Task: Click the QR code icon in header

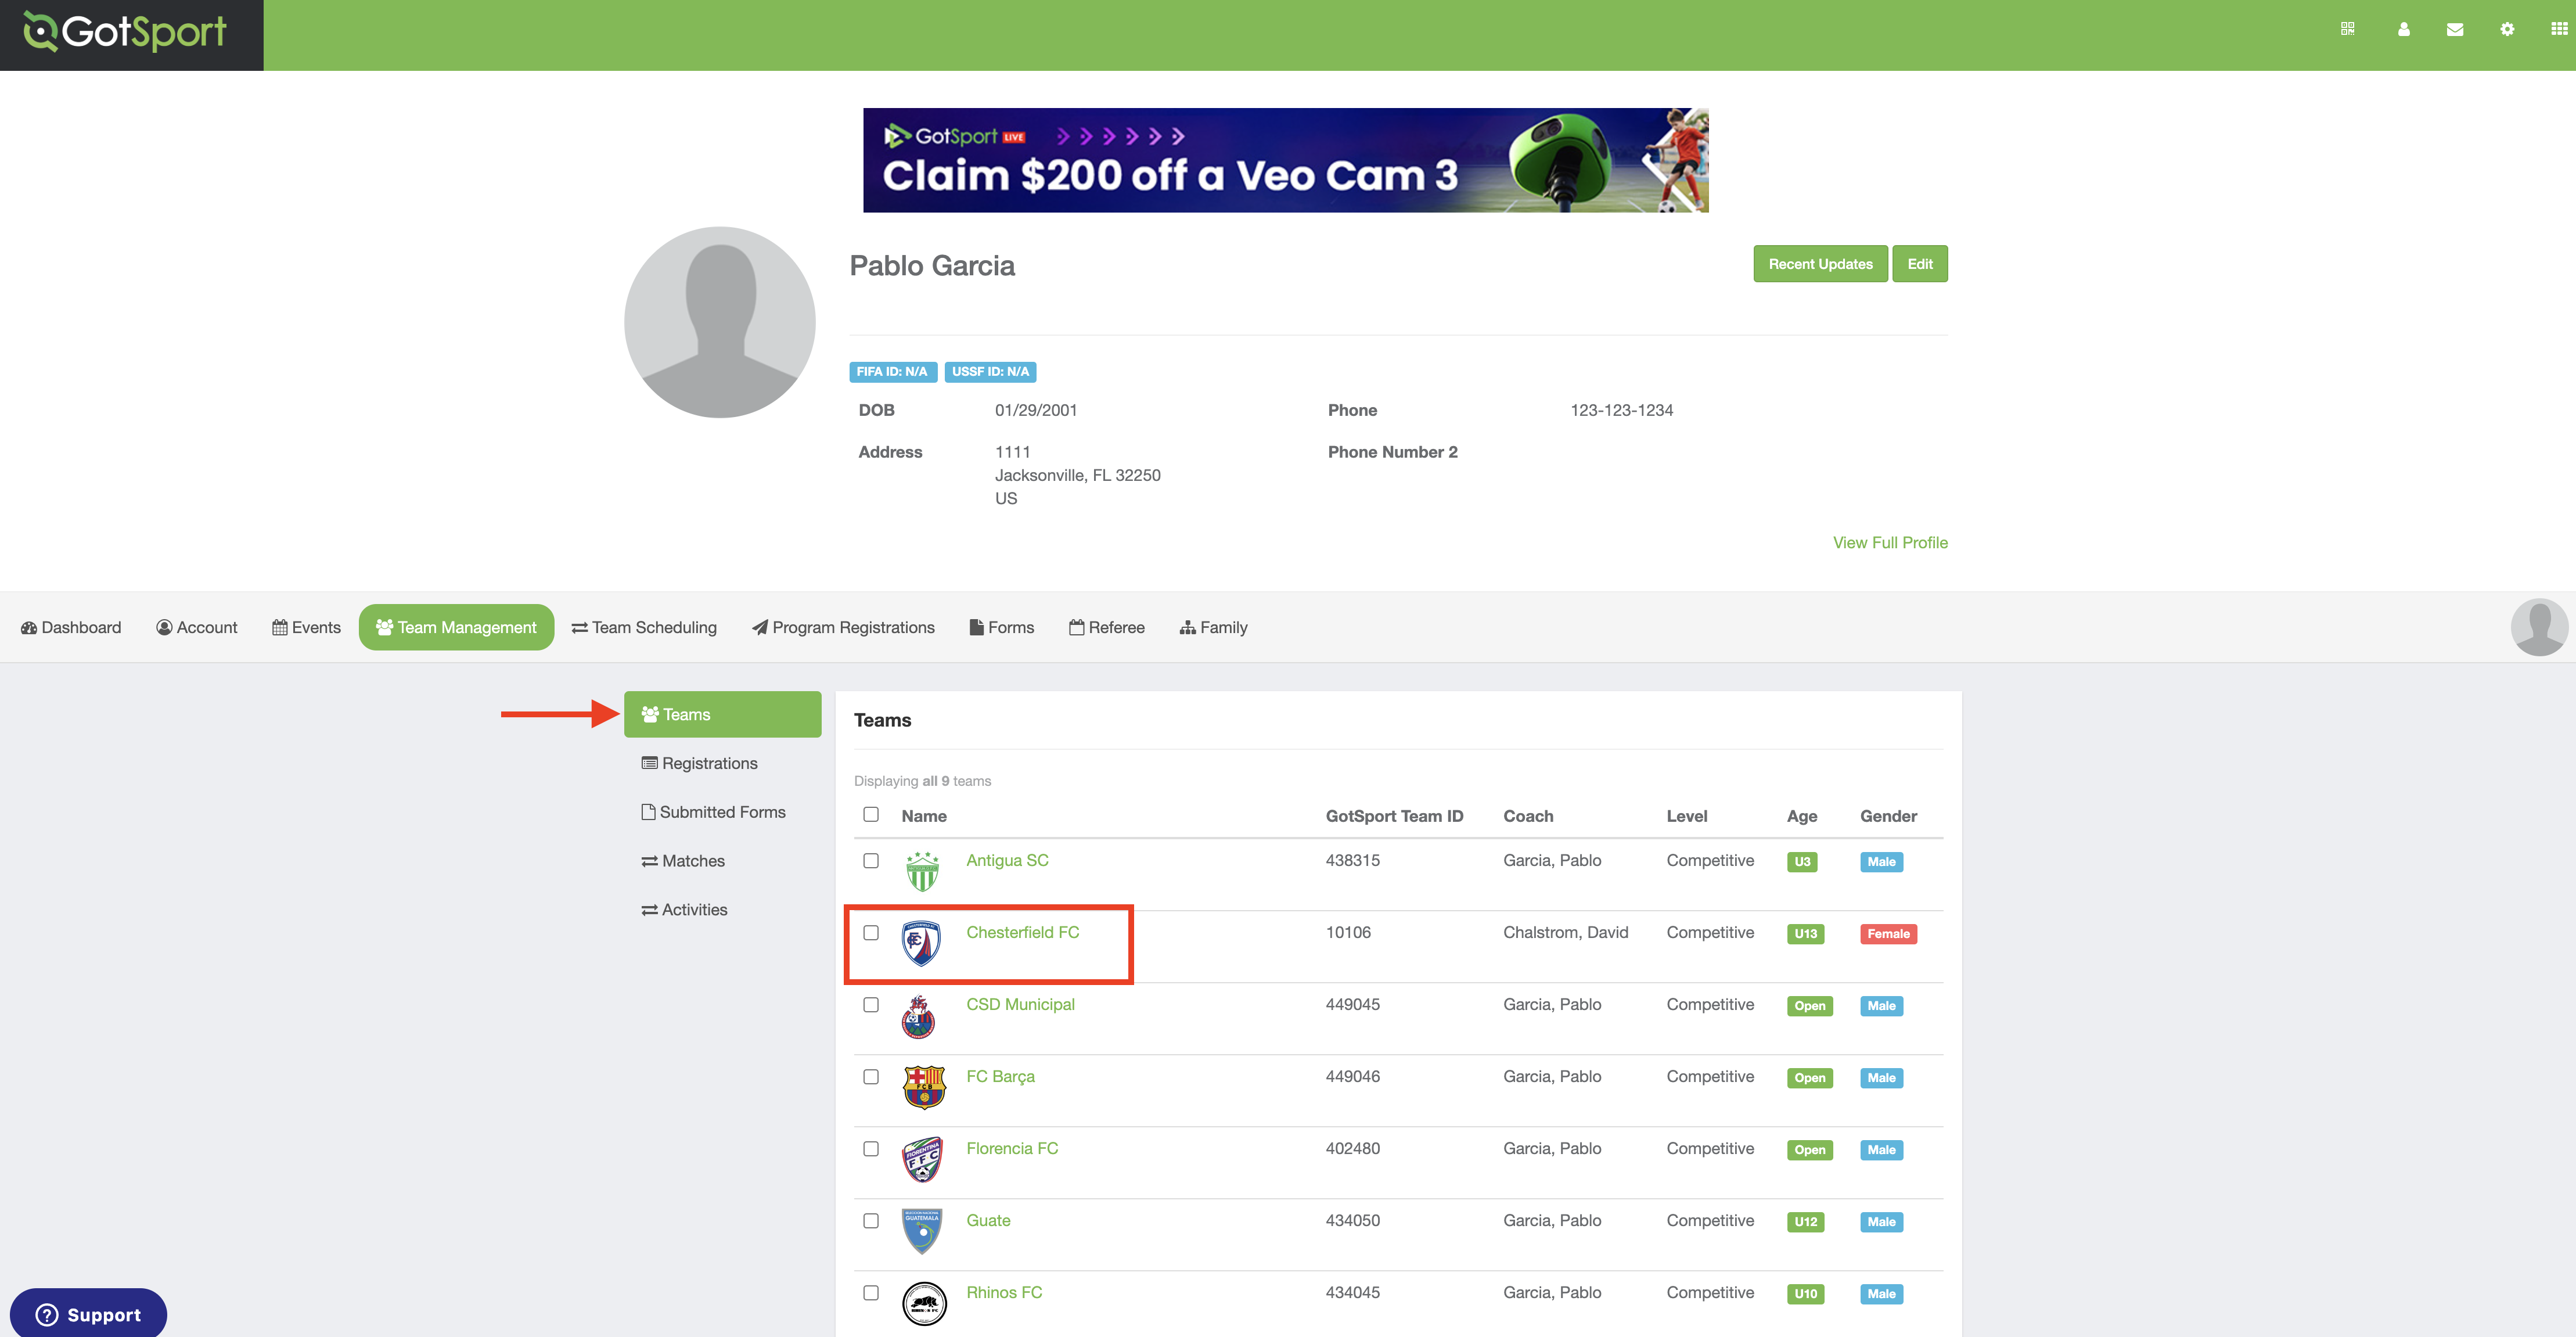Action: [2347, 29]
